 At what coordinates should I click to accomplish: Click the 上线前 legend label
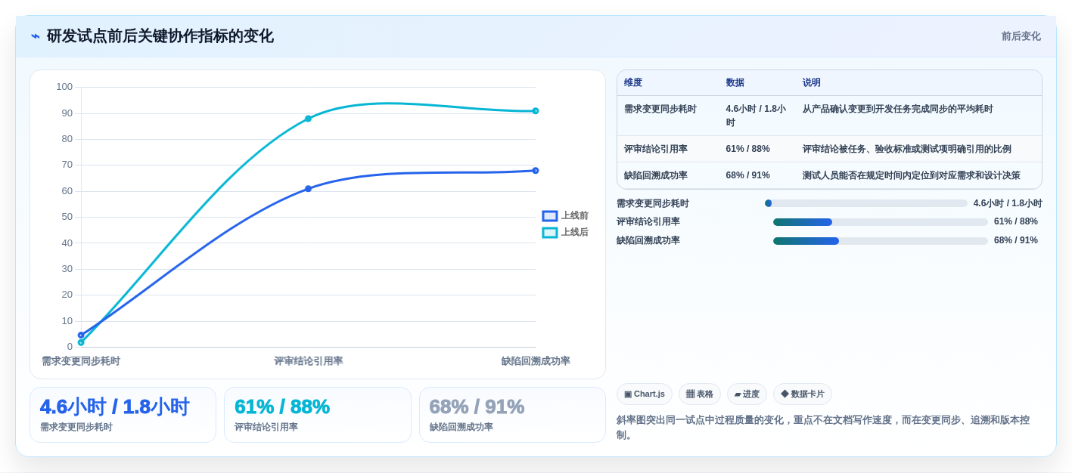tap(575, 216)
